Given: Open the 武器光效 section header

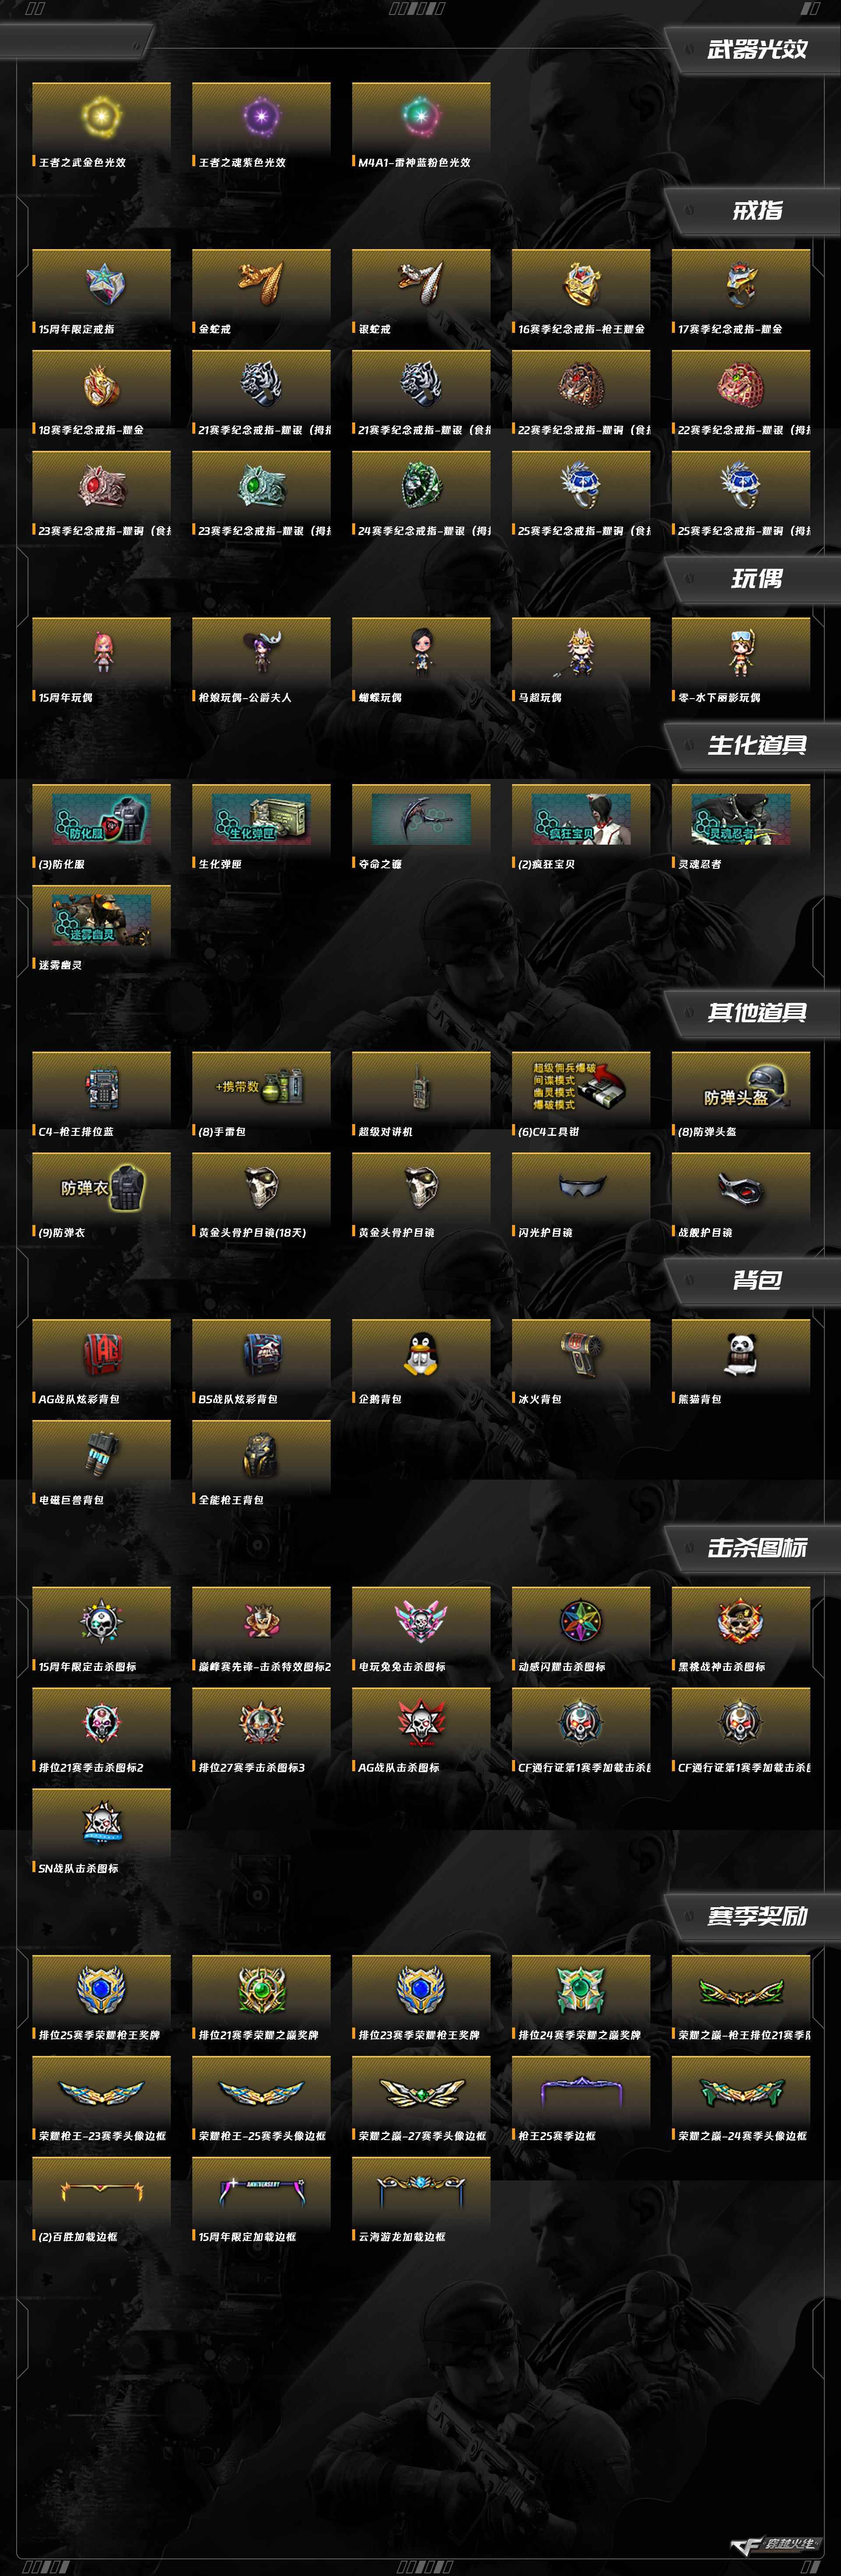Looking at the screenshot, I should click(756, 50).
